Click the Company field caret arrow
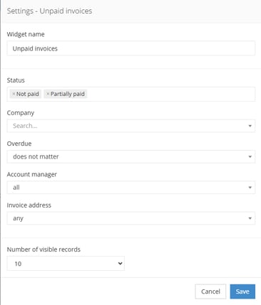 250,126
